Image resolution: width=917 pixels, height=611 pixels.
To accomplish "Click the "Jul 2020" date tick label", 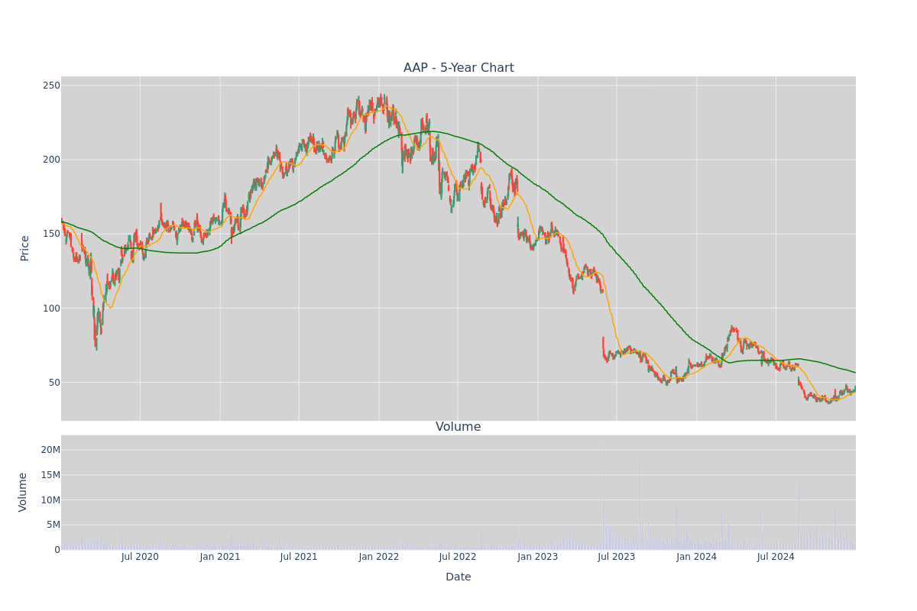I will pos(140,557).
